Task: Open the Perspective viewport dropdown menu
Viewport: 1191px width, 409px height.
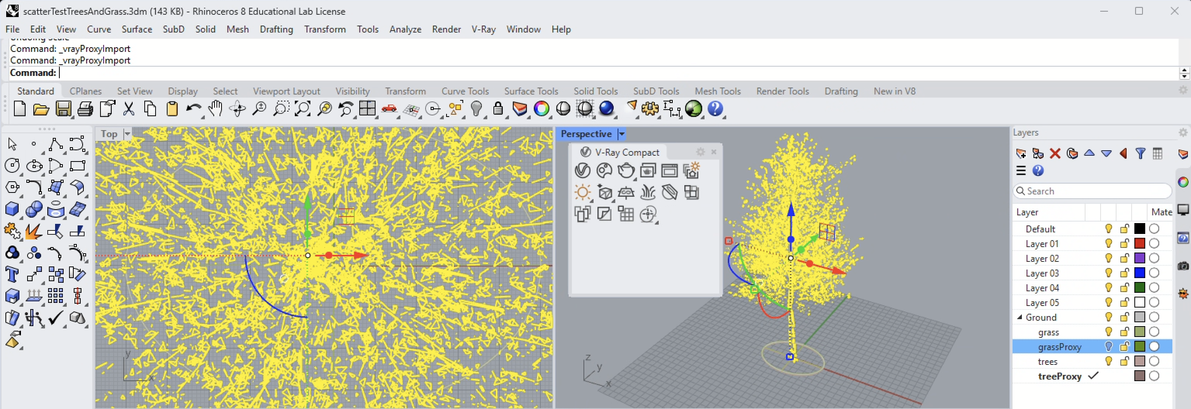Action: click(622, 134)
